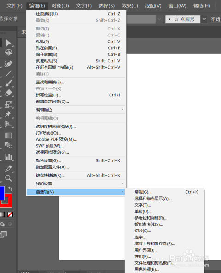221x273 pixels.
Task: Open the 效果(C) menu
Action: tap(130, 6)
